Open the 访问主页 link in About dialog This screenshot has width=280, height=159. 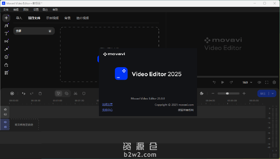[107, 104]
